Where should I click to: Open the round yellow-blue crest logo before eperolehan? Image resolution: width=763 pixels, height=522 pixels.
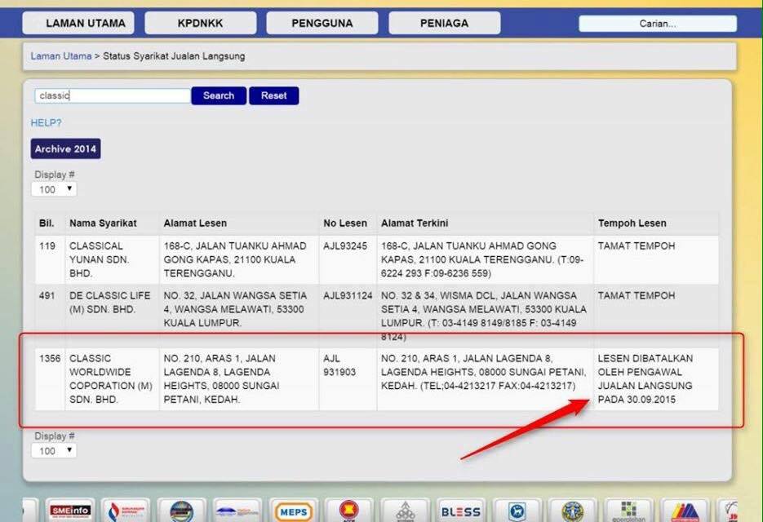[573, 511]
